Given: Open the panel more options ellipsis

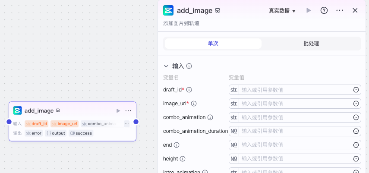Looking at the screenshot, I should 340,10.
